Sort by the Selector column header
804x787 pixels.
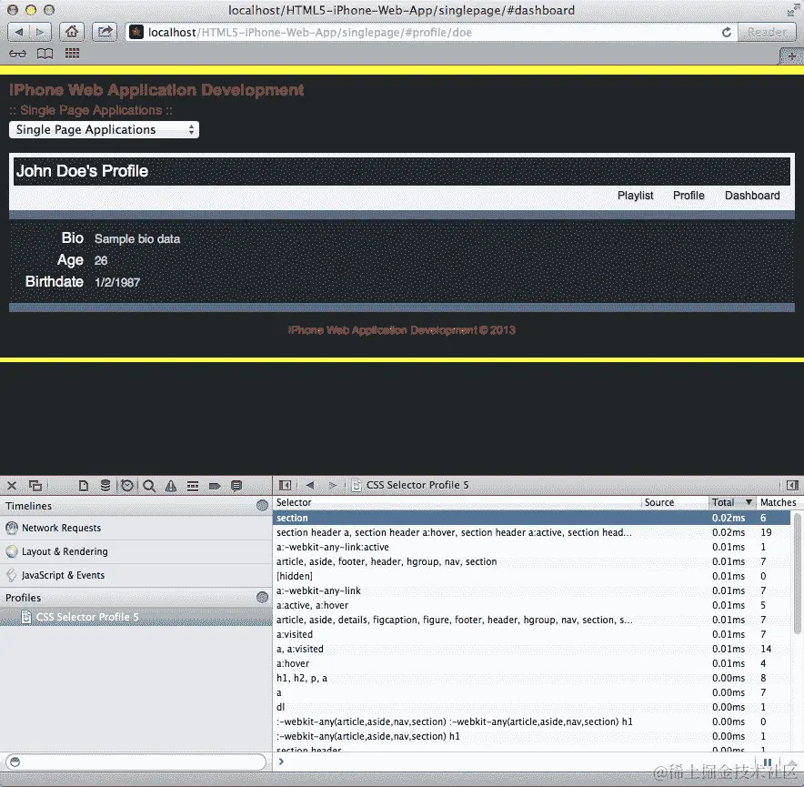(x=457, y=502)
